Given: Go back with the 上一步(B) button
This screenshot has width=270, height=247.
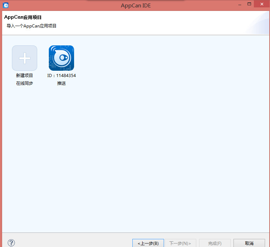Looking at the screenshot, I should pyautogui.click(x=148, y=243).
